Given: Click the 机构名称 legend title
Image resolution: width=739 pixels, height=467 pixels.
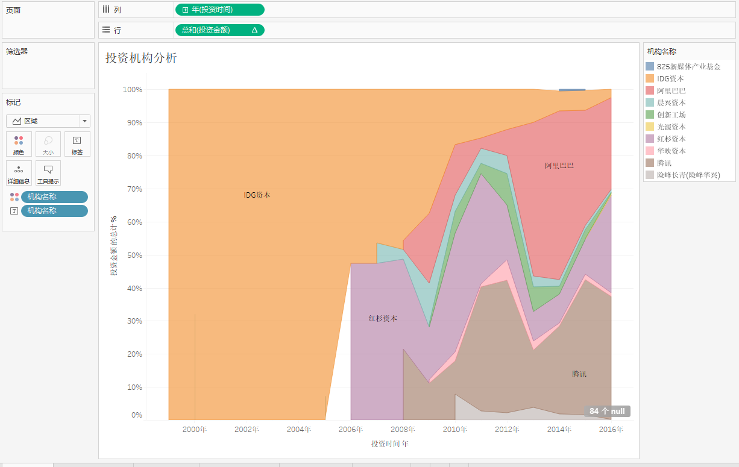Looking at the screenshot, I should [662, 52].
